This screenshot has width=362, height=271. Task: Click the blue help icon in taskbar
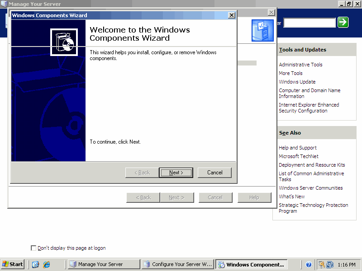pos(309,265)
